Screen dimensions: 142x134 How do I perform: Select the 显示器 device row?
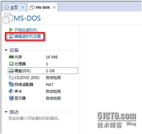[43, 98]
